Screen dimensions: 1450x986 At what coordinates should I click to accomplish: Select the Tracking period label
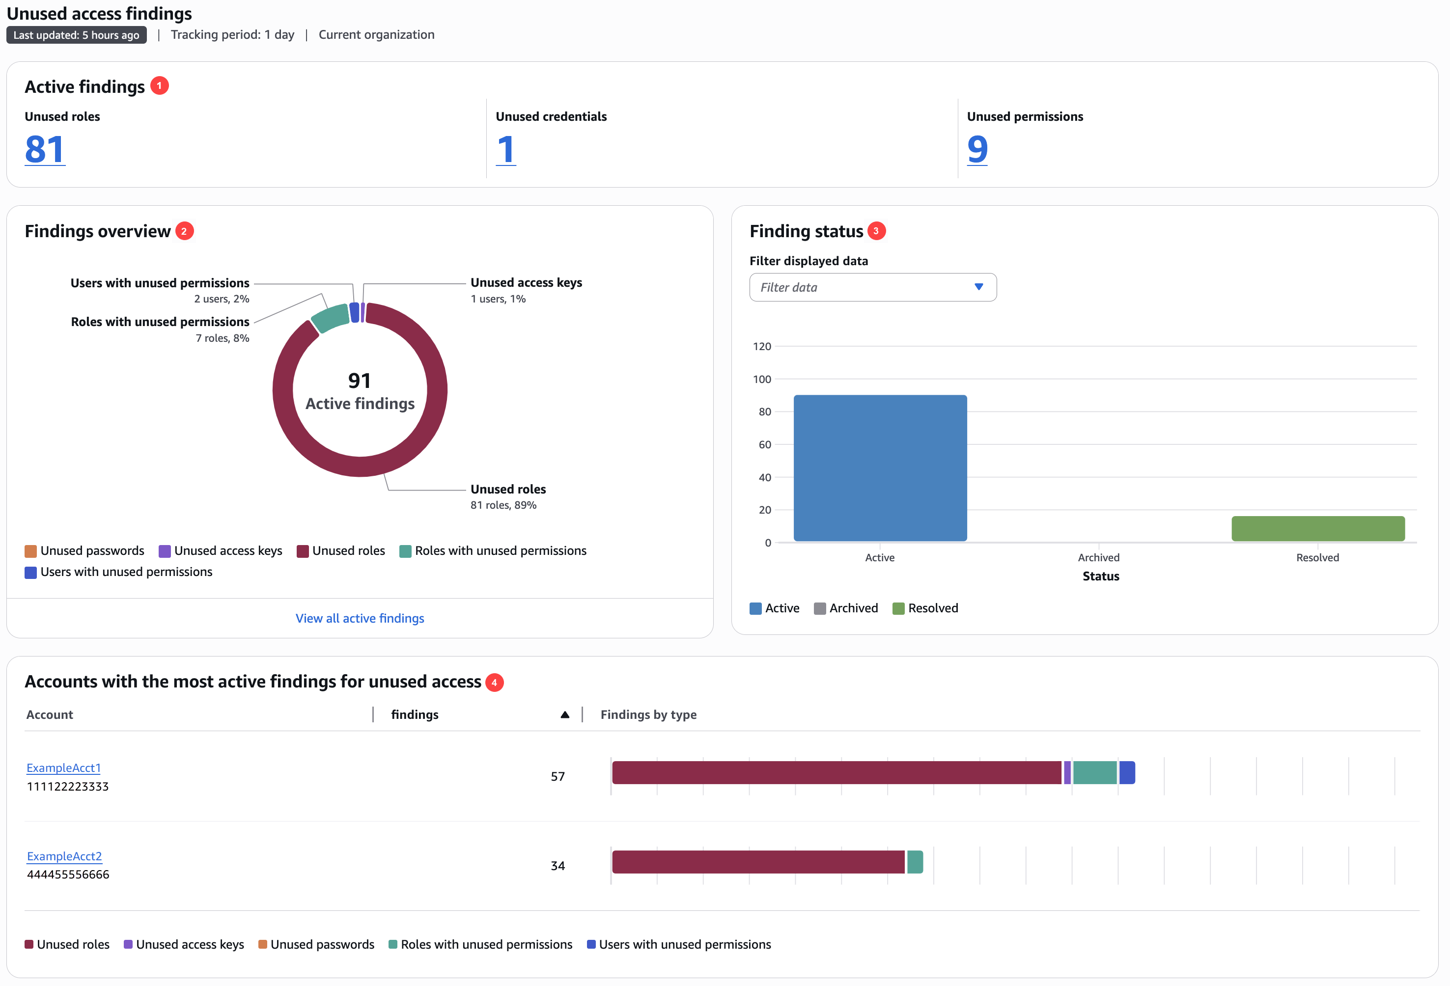[232, 34]
